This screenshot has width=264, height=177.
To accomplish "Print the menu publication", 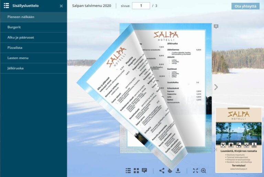I will click(170, 171).
